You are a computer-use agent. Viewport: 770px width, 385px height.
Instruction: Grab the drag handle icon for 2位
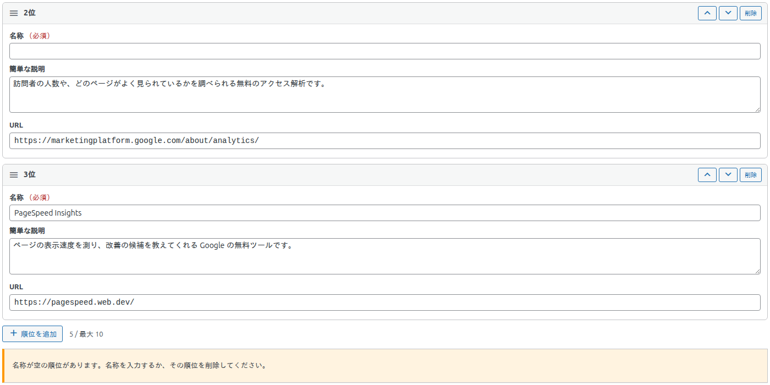coord(14,13)
